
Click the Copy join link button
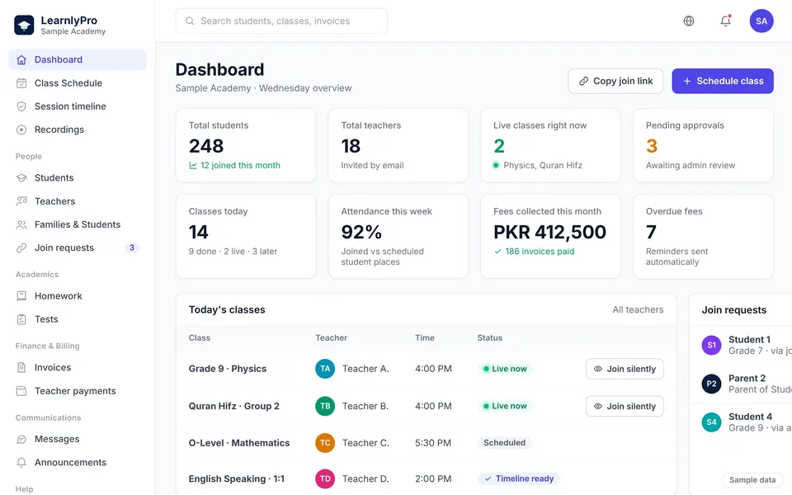pos(615,81)
